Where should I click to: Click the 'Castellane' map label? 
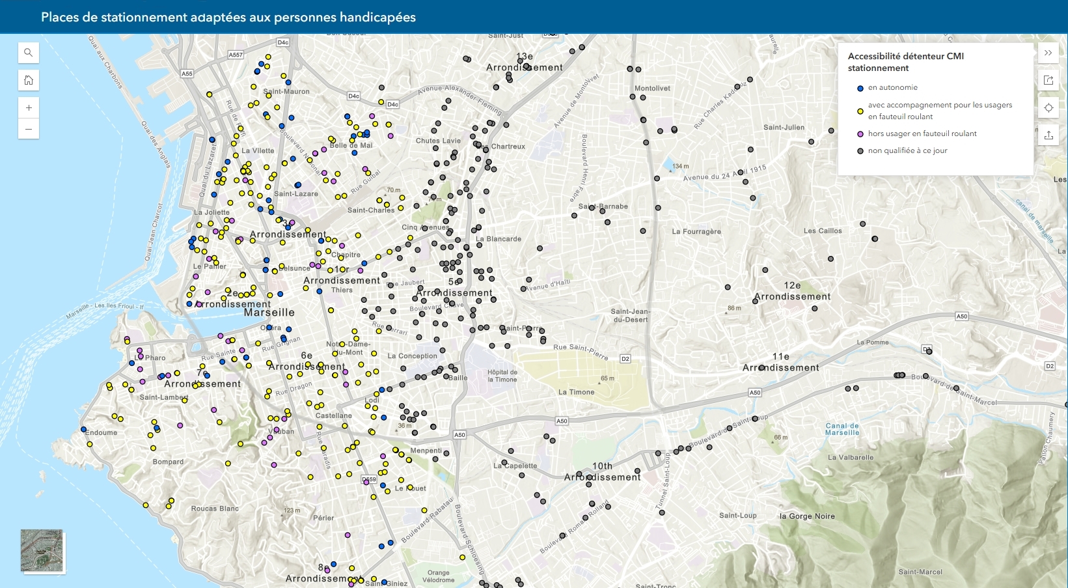pyautogui.click(x=334, y=416)
